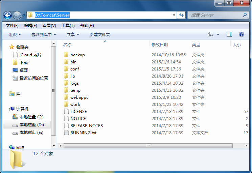Open the 文件(F) menu
252x173 pixels.
(12, 26)
